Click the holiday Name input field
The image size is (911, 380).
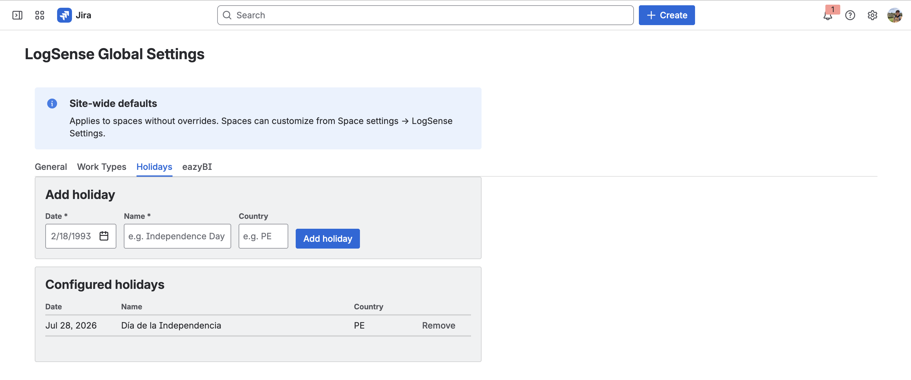(177, 236)
